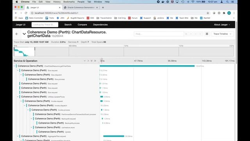Image resolution: width=250 pixels, height=141 pixels.
Task: Open the Compare page in Jaeger
Action: click(x=82, y=25)
